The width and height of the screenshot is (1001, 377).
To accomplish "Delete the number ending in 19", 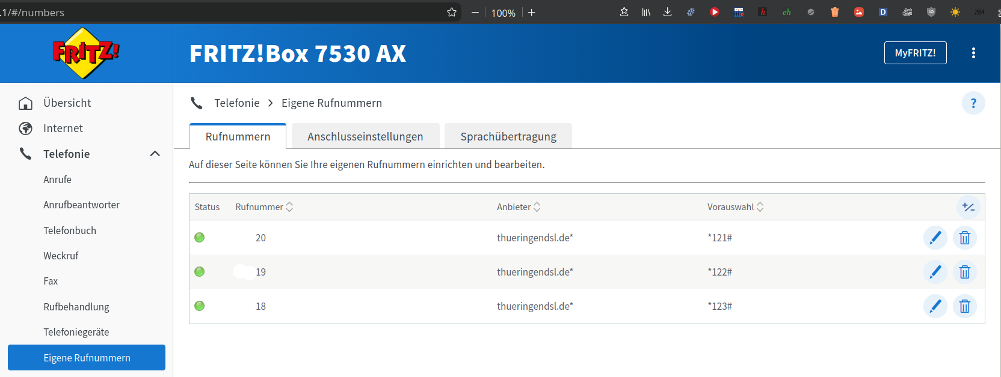I will (x=965, y=272).
